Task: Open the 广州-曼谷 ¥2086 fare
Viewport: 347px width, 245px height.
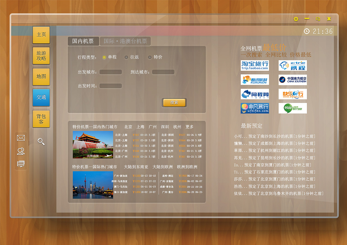Action: tap(182, 192)
